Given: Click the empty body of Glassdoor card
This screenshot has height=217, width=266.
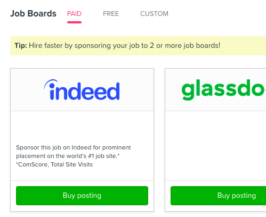Looking at the screenshot, I should [215, 146].
